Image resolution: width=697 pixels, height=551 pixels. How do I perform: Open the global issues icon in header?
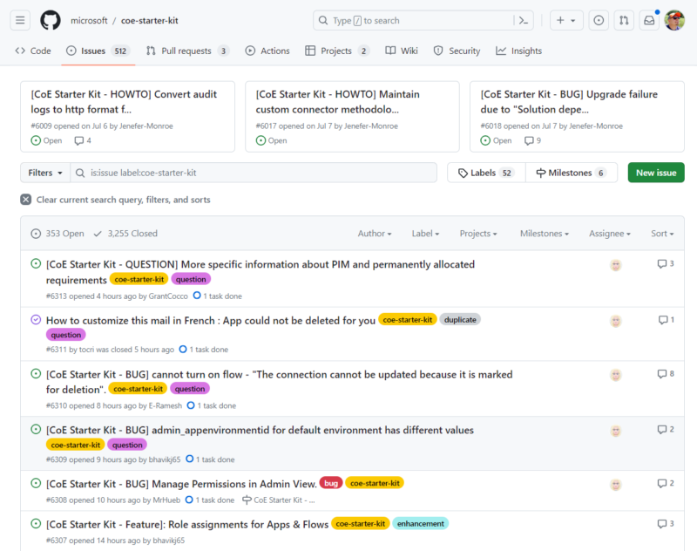(x=599, y=20)
